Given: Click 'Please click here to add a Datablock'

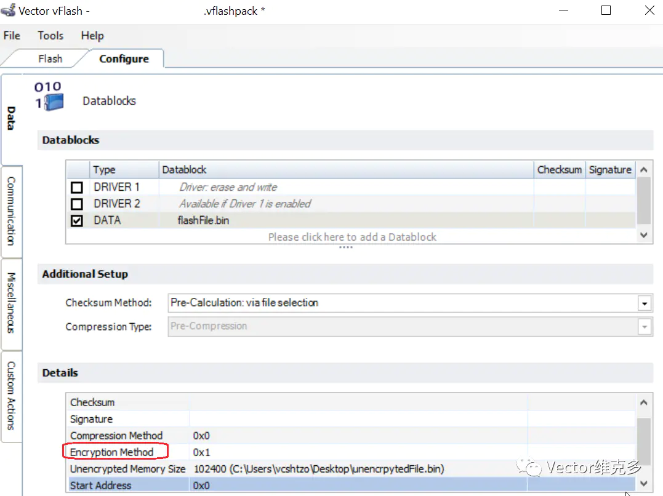Looking at the screenshot, I should coord(352,237).
